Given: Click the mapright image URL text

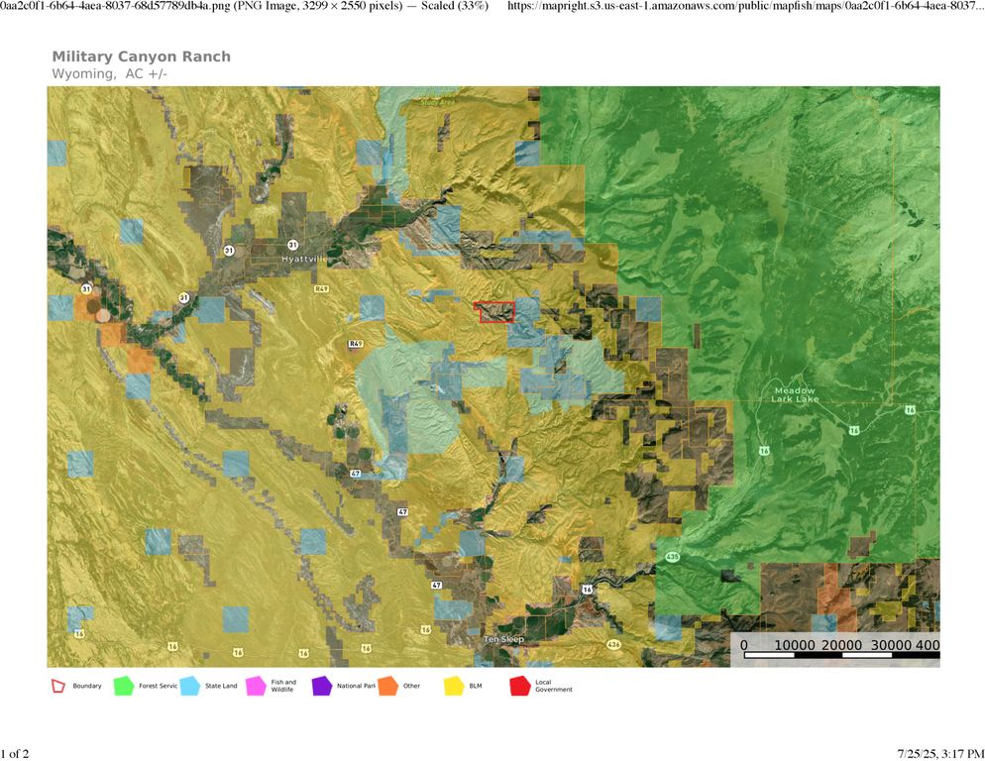Looking at the screenshot, I should click(745, 7).
